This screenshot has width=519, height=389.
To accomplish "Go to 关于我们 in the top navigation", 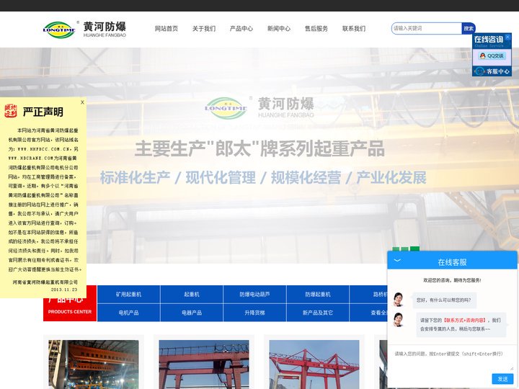I will click(x=204, y=29).
